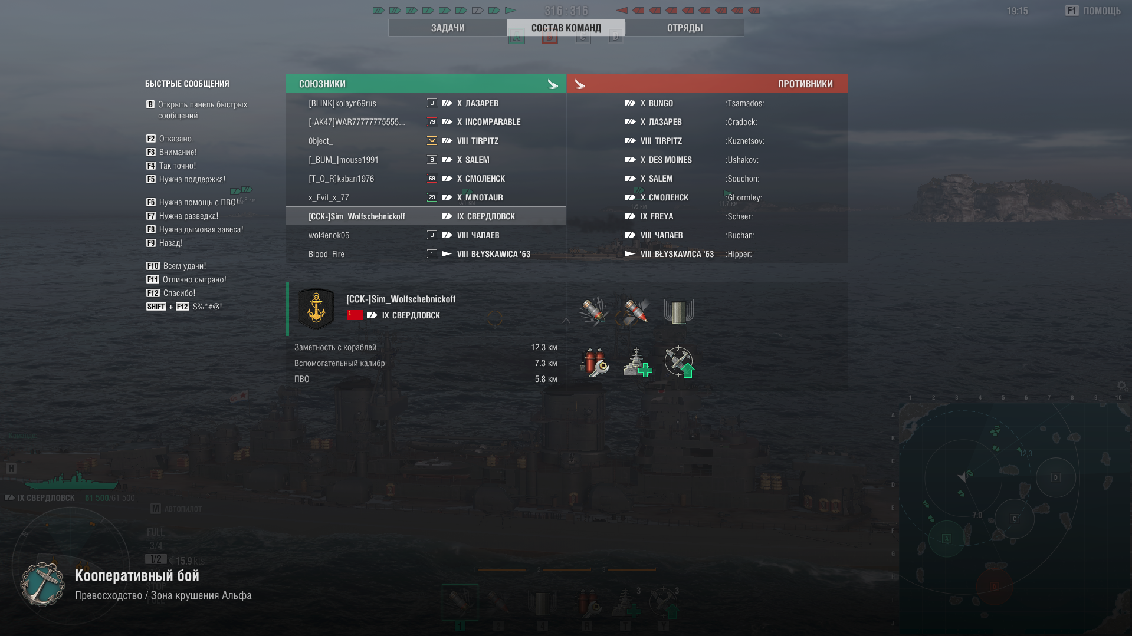The width and height of the screenshot is (1132, 636).
Task: Click the torpedo tubes armament icon
Action: click(678, 311)
